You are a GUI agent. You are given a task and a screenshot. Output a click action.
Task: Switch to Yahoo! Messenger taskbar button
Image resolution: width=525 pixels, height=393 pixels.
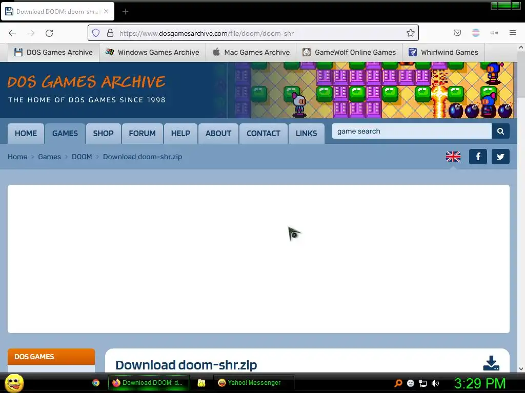coord(254,383)
